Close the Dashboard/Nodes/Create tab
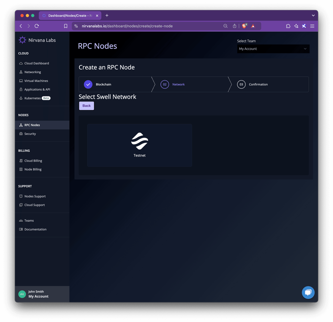Screen dimensions: 333x322 (x=97, y=16)
